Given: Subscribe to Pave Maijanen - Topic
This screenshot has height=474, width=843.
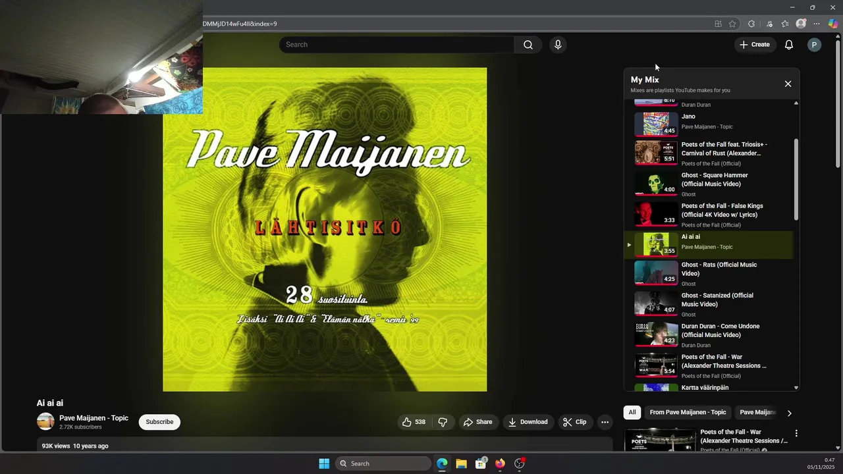Looking at the screenshot, I should [159, 422].
